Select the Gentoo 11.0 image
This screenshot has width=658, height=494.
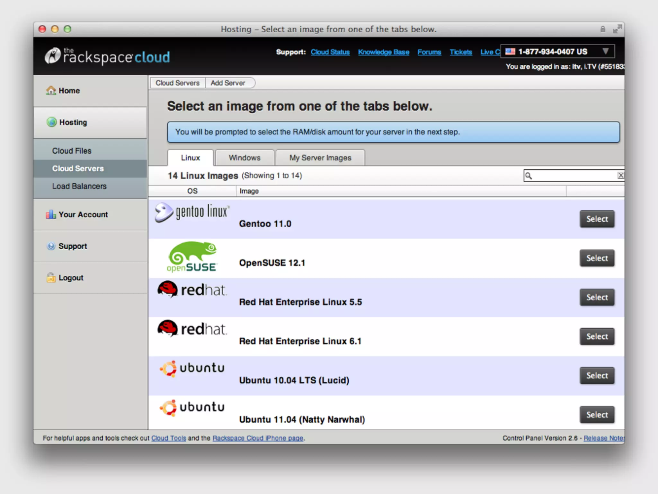point(597,219)
